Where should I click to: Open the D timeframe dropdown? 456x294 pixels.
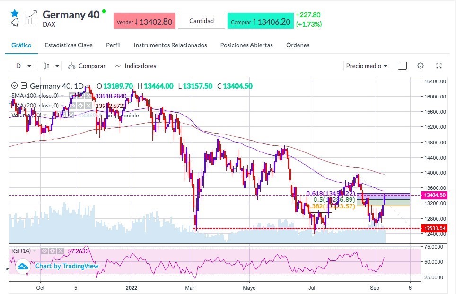[x=21, y=66]
